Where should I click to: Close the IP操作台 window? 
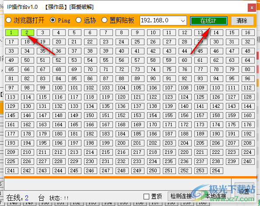[252, 7]
